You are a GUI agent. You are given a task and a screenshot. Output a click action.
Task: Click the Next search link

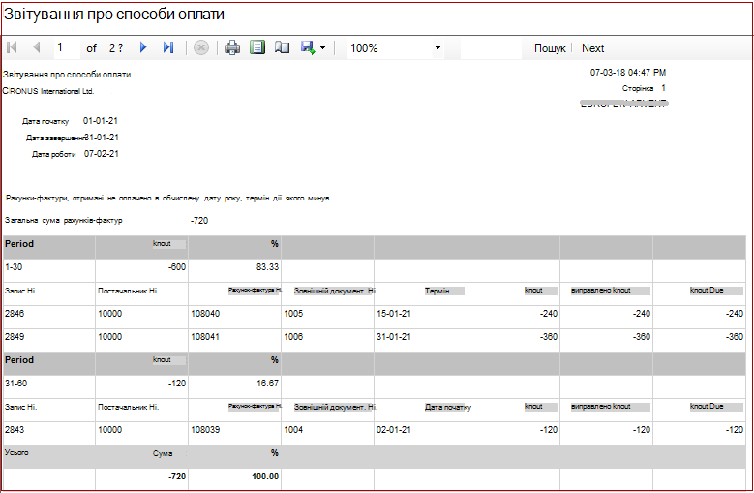[593, 48]
